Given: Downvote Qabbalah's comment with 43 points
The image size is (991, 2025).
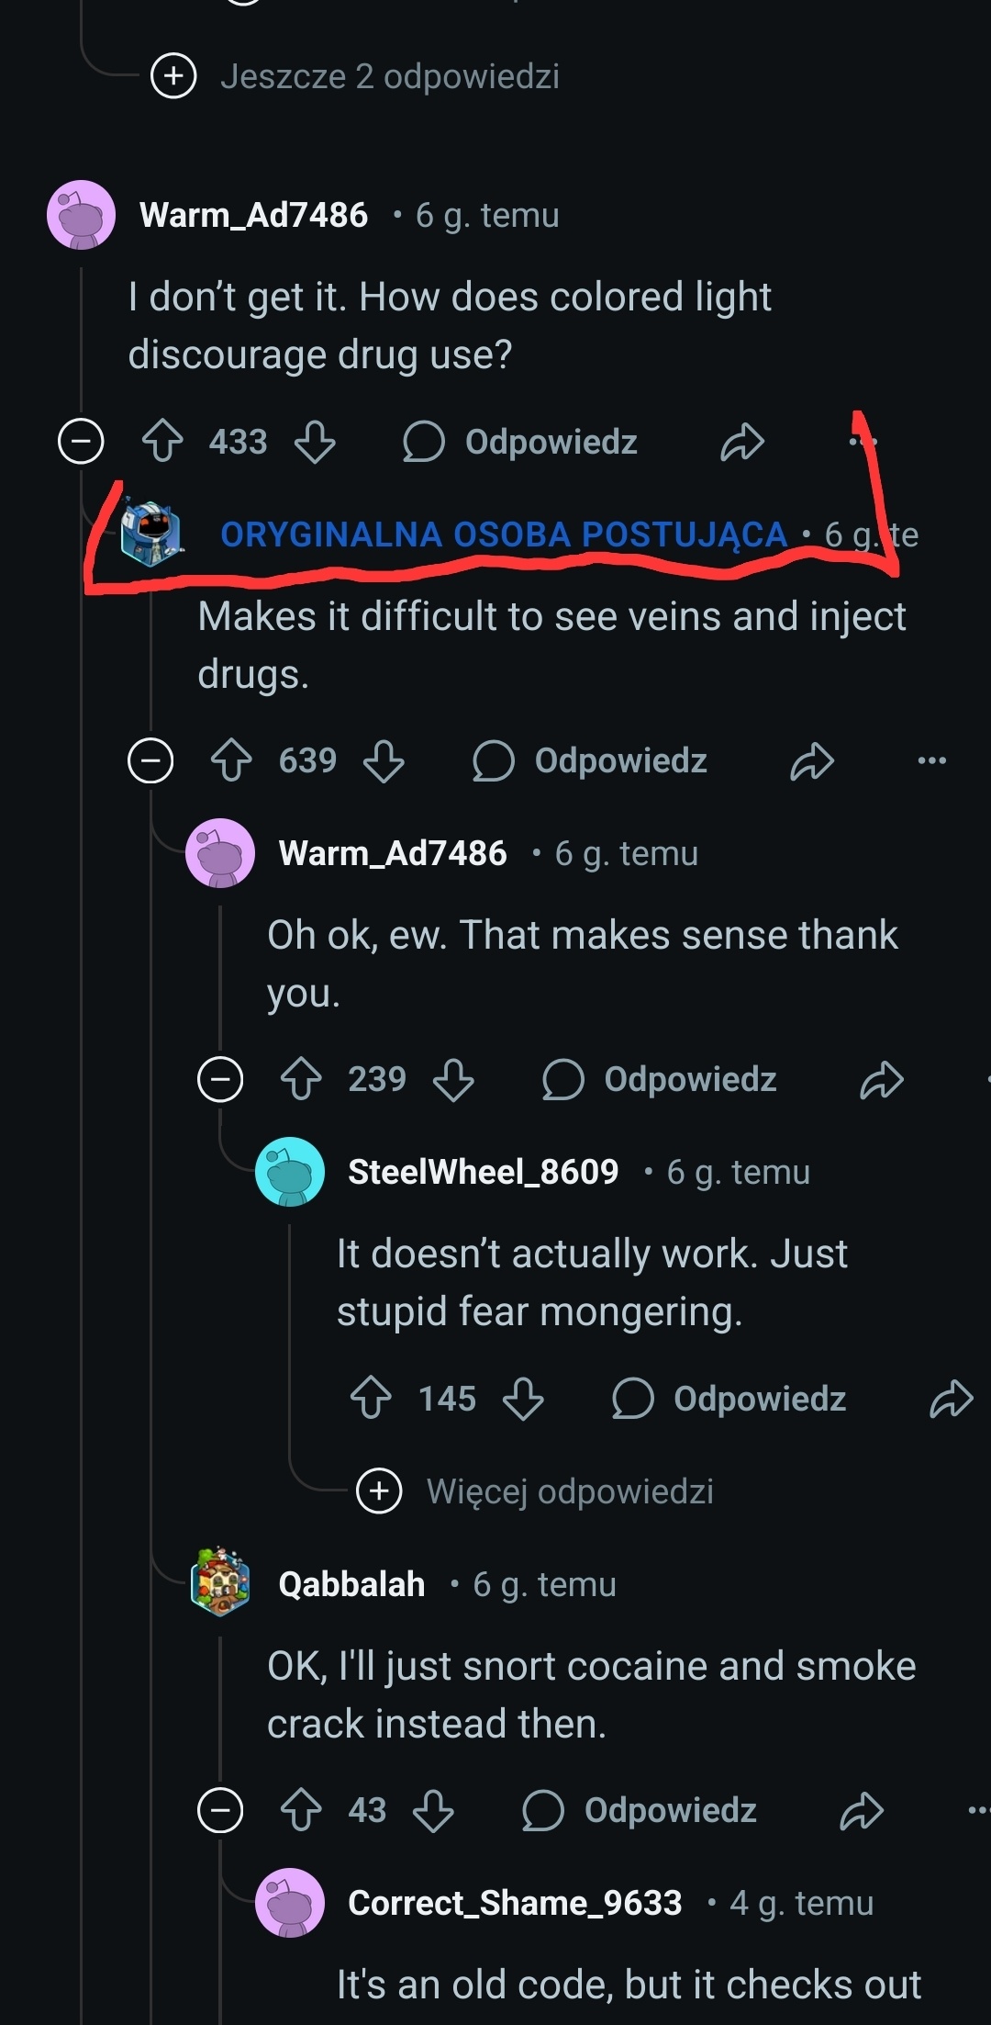Looking at the screenshot, I should pyautogui.click(x=433, y=1810).
